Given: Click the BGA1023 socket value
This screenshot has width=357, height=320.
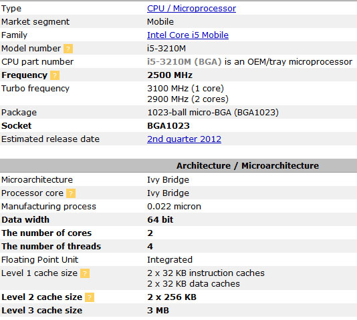Looking at the screenshot, I should pyautogui.click(x=168, y=126).
